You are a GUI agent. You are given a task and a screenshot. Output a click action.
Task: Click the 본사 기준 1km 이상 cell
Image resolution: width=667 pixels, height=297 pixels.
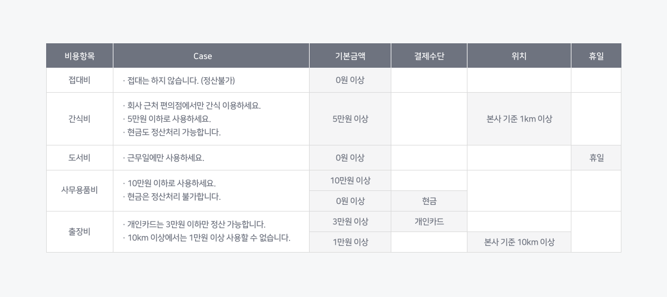[x=519, y=119]
